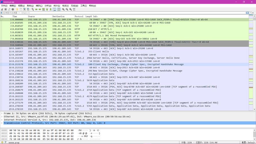
Task: Open the 跳转(G) menu
Action: (x=30, y=6)
